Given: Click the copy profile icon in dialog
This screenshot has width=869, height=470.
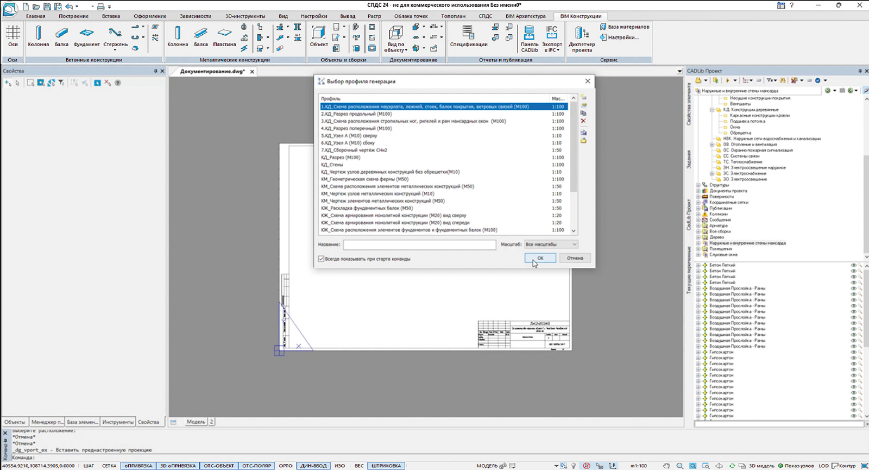Looking at the screenshot, I should pyautogui.click(x=583, y=113).
